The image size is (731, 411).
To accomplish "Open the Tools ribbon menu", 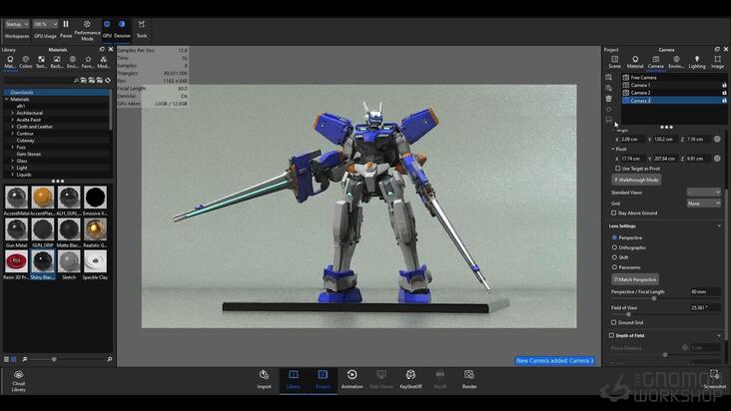I will 142,28.
